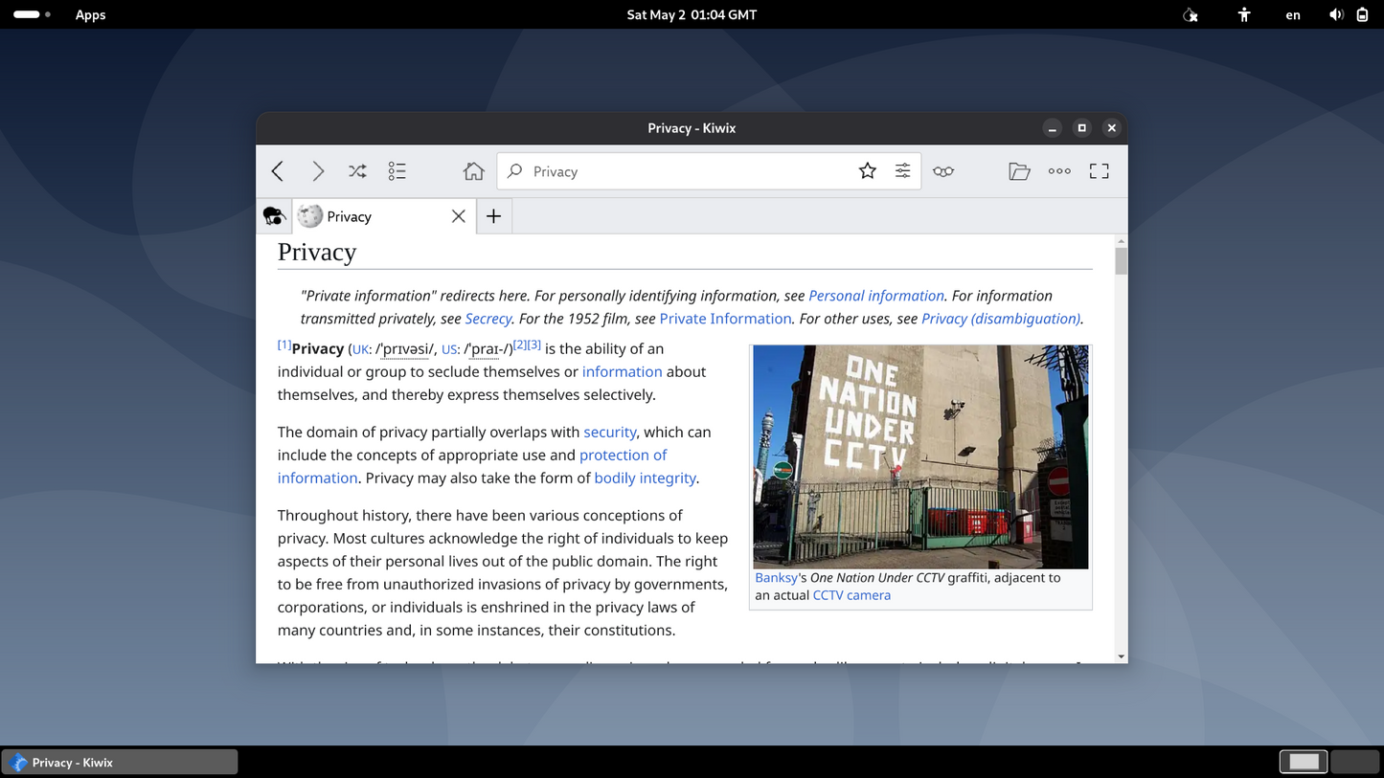Show the table of contents list icon
Screen dimensions: 1384x778
tap(397, 171)
